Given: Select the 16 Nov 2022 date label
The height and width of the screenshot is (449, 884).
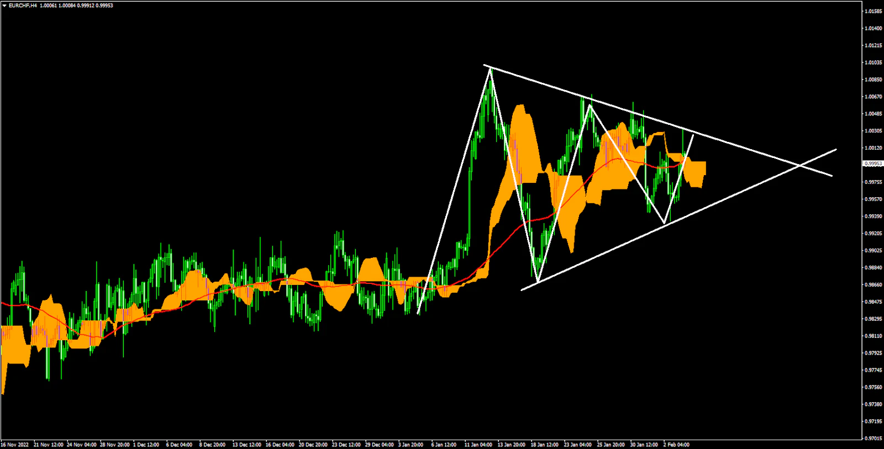Looking at the screenshot, I should click(15, 445).
